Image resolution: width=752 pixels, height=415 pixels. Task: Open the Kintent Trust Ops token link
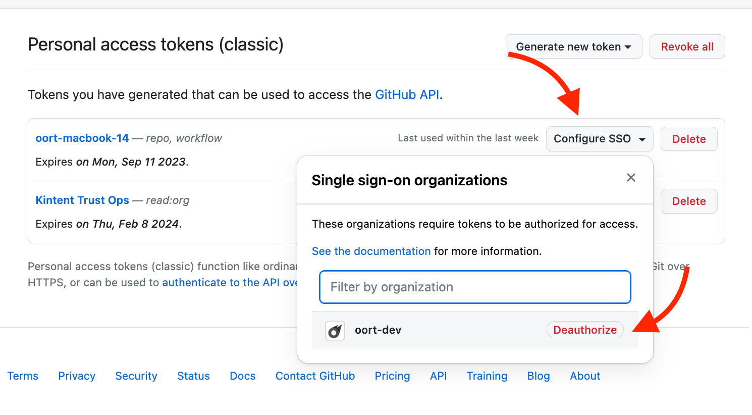click(x=82, y=200)
